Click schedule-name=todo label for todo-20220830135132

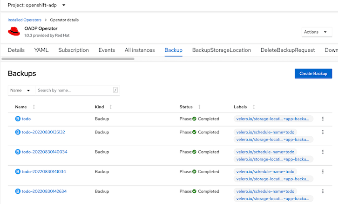click(x=265, y=132)
